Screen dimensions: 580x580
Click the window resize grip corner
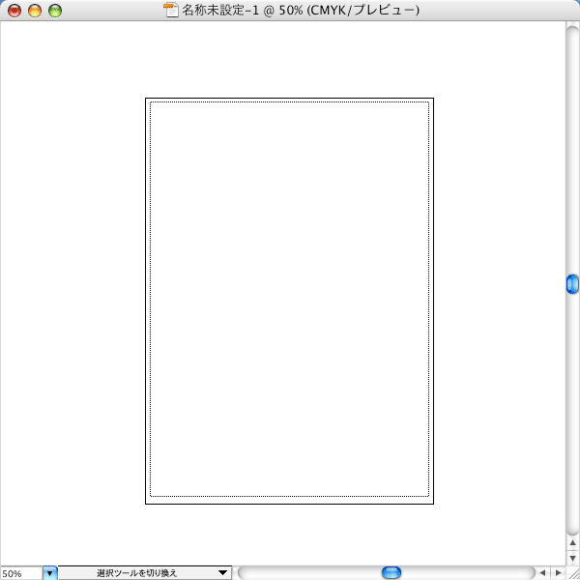click(x=572, y=573)
